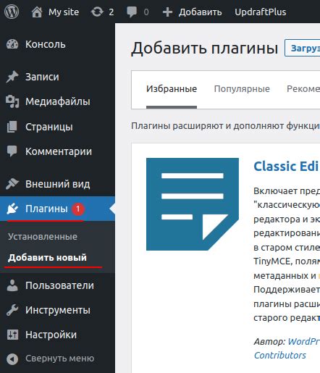Screen dimensions: 320x373
Task: Open Пользователи in the sidebar
Action: [59, 285]
